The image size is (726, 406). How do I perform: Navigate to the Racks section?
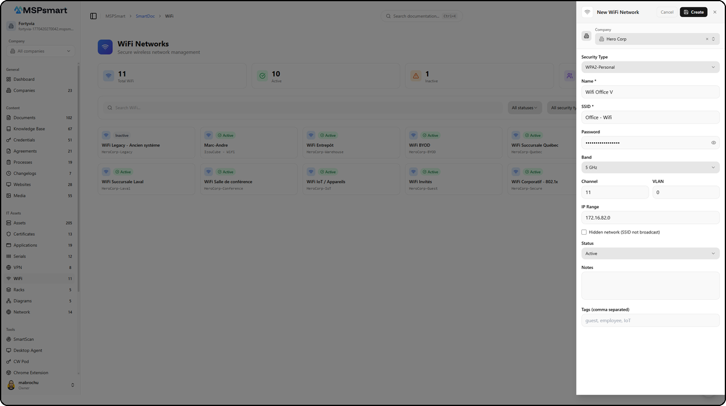(x=23, y=290)
